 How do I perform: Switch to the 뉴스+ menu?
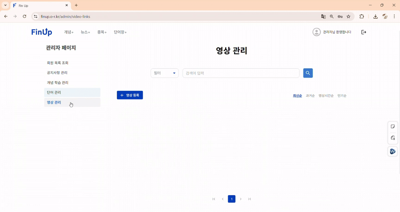tap(85, 32)
